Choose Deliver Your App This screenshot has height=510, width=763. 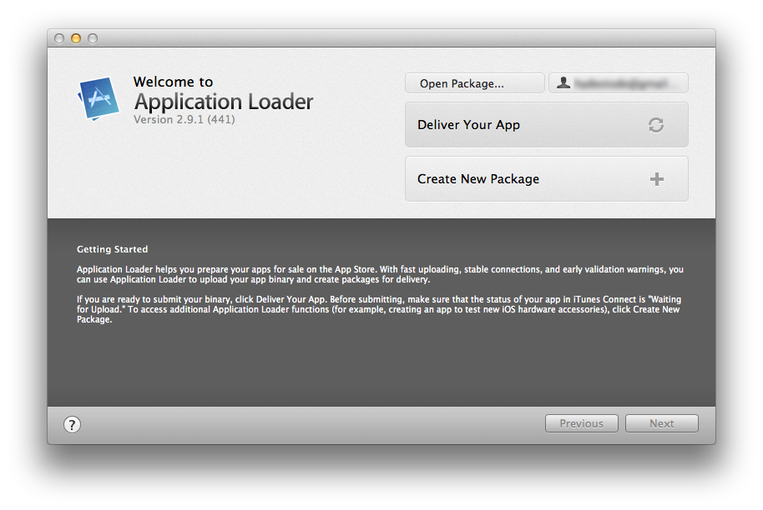(547, 125)
